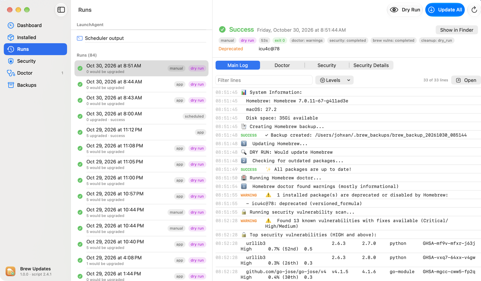The image size is (481, 281).
Task: Click the refresh arrow icon
Action: [x=474, y=10]
